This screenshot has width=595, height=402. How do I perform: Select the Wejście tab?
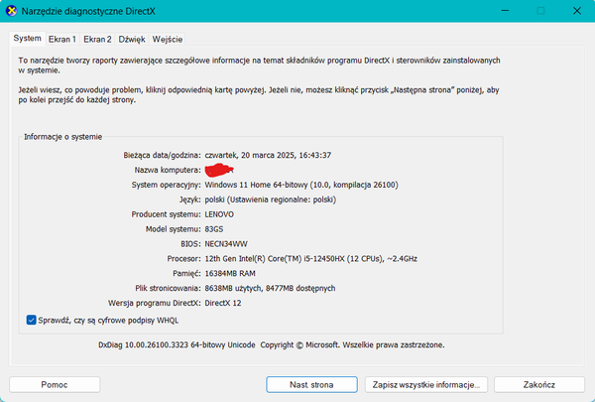pyautogui.click(x=167, y=39)
